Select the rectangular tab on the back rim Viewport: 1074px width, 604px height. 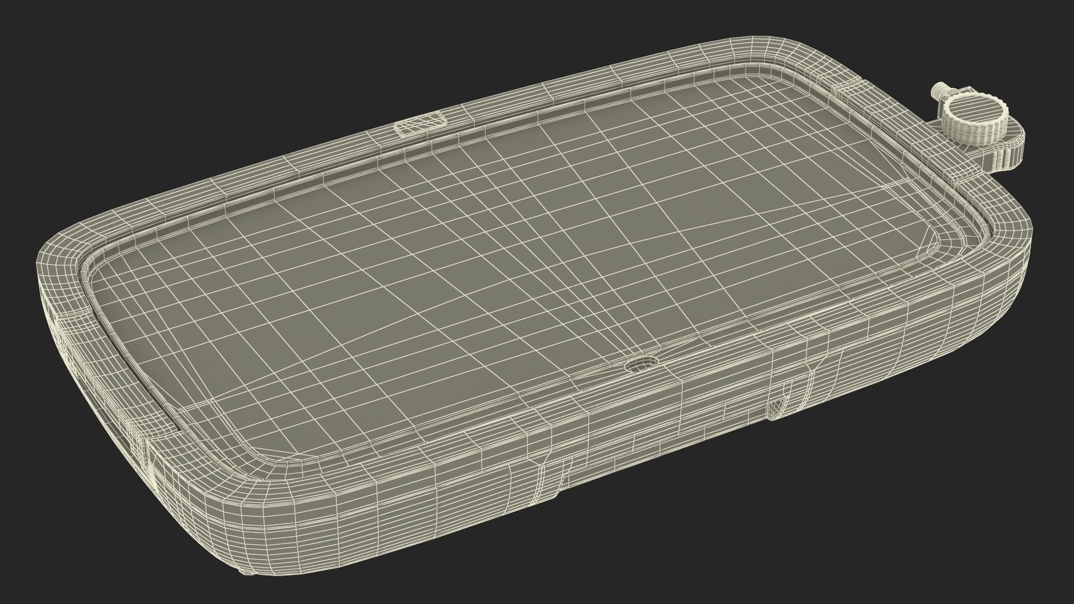[420, 124]
